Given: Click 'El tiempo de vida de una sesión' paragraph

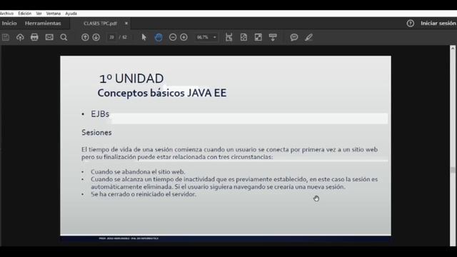Looking at the screenshot, I should (x=230, y=153).
